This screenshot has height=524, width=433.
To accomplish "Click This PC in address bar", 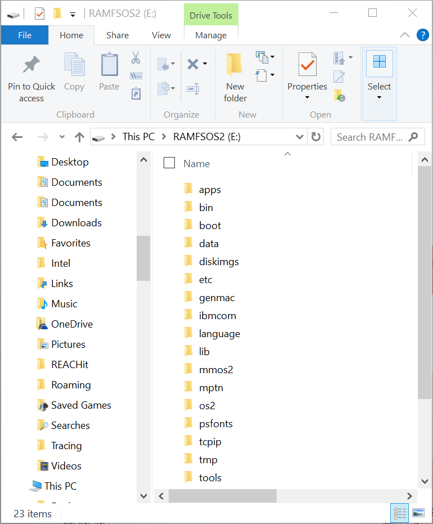I will 138,137.
